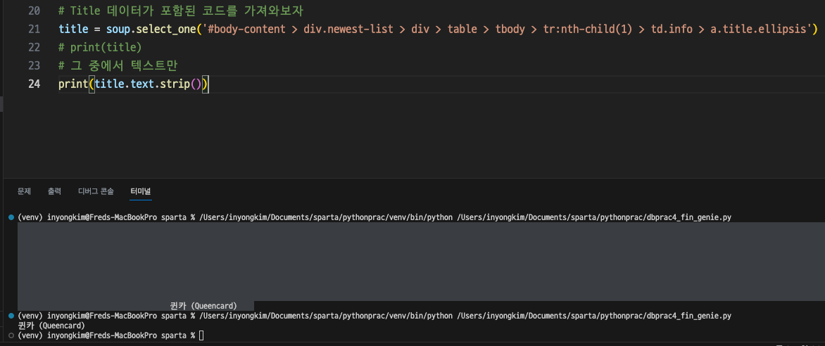
Task: Click line number 24 in the gutter
Action: (34, 84)
